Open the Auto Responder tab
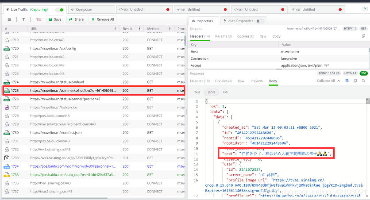 click(x=243, y=21)
